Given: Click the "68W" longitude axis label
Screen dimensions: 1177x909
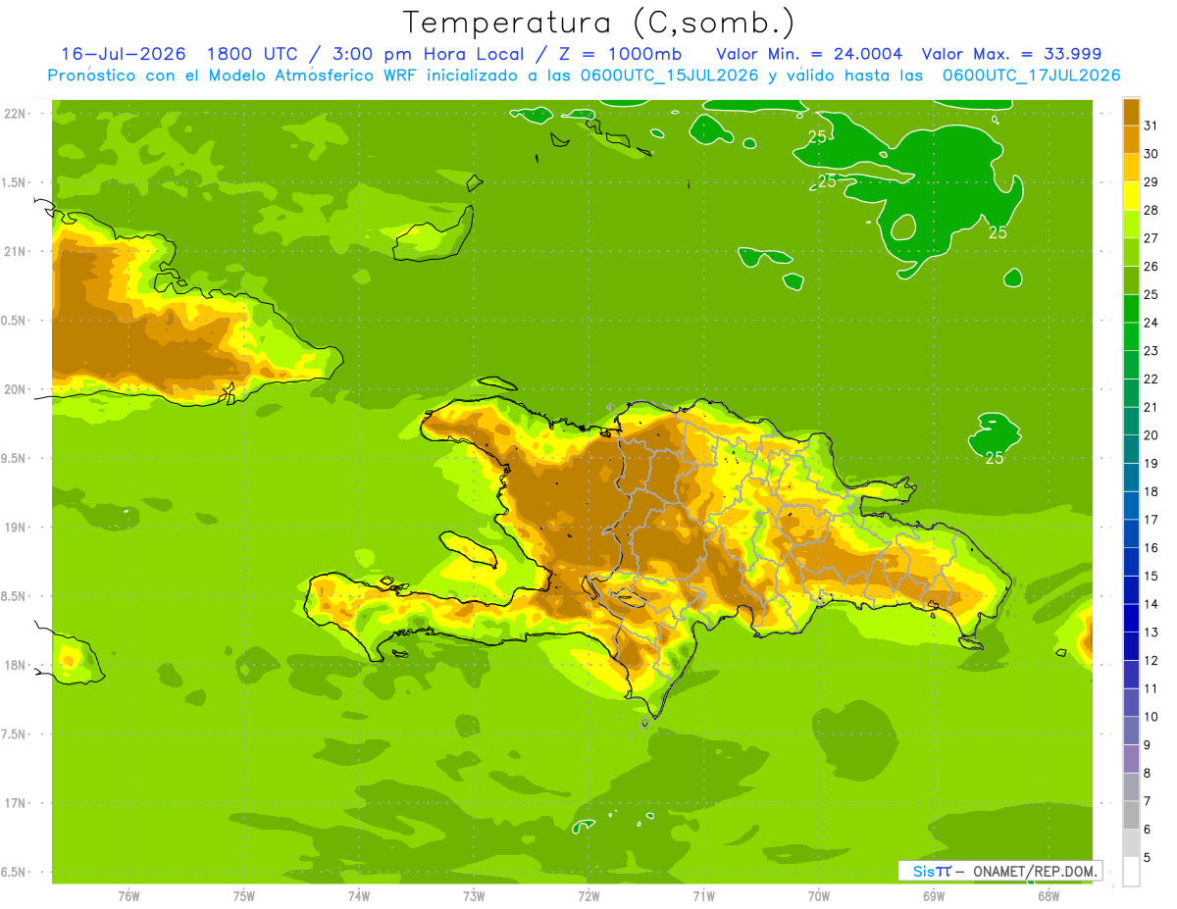Looking at the screenshot, I should [1049, 895].
